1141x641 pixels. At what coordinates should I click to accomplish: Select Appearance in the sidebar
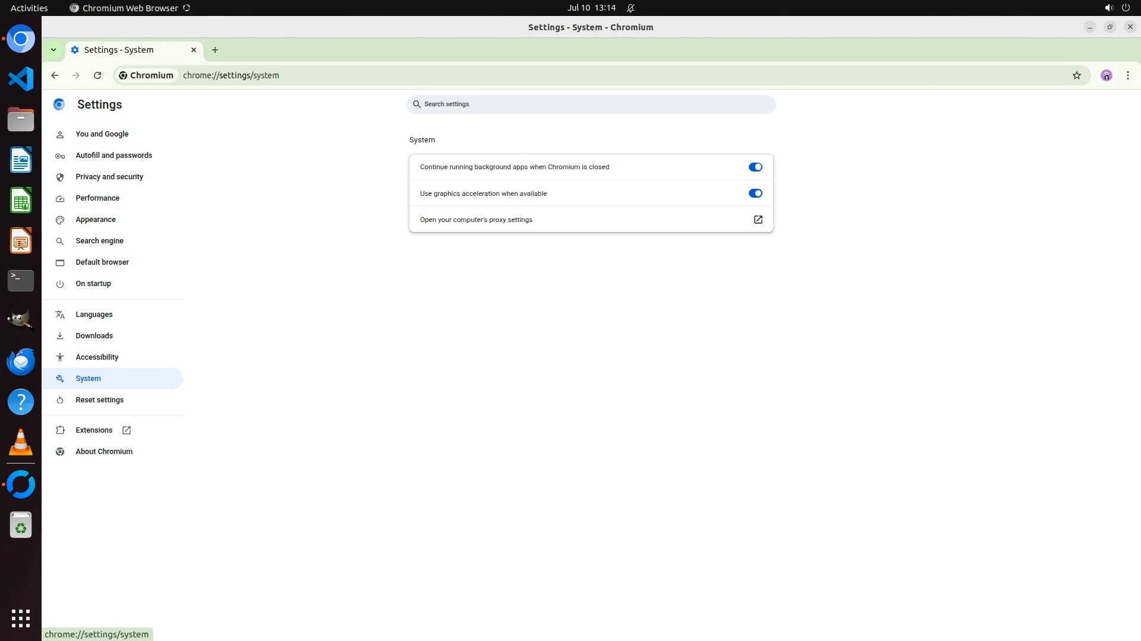[96, 220]
